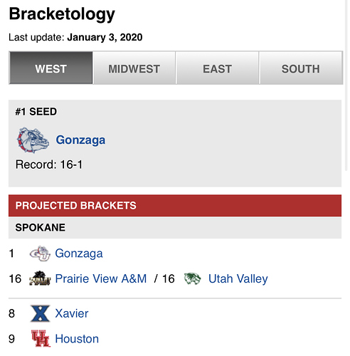The height and width of the screenshot is (356, 350).
Task: Switch to the MIDWEST region tab
Action: pyautogui.click(x=134, y=68)
